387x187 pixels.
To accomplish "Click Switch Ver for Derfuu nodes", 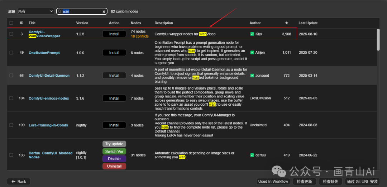I will coord(114,151).
